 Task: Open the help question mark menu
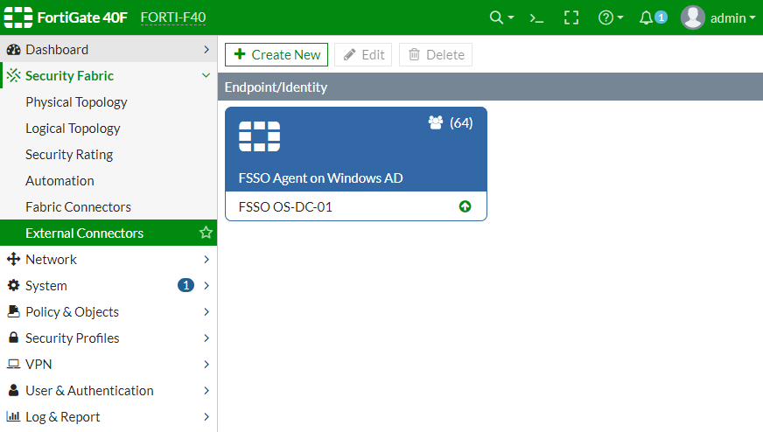(x=605, y=18)
